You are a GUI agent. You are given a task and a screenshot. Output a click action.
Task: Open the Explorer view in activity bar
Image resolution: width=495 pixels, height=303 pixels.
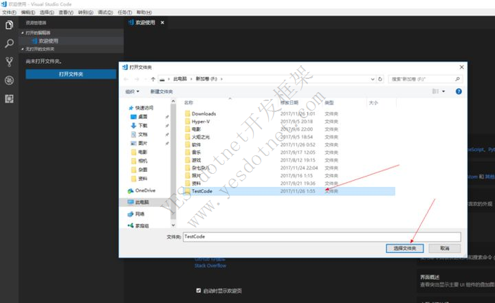tap(9, 25)
